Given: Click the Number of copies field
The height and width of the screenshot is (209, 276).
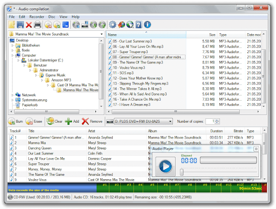Looking at the screenshot, I should click(x=210, y=121).
